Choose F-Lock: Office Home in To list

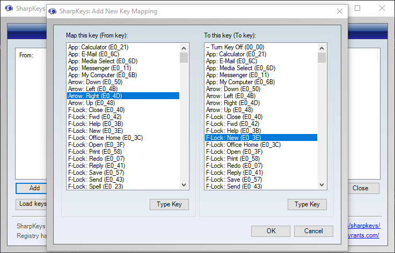point(261,145)
